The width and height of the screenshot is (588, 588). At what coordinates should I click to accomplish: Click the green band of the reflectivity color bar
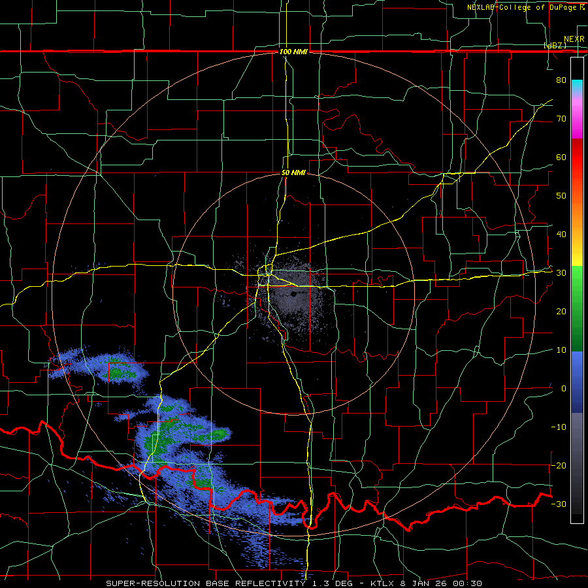click(x=577, y=308)
